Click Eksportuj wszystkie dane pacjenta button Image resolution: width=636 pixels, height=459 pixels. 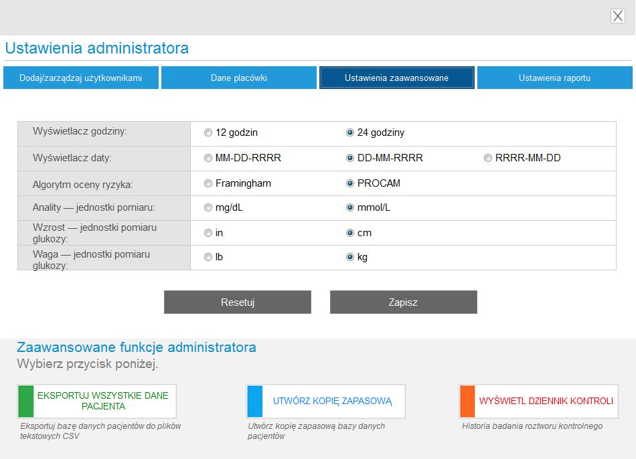click(96, 401)
